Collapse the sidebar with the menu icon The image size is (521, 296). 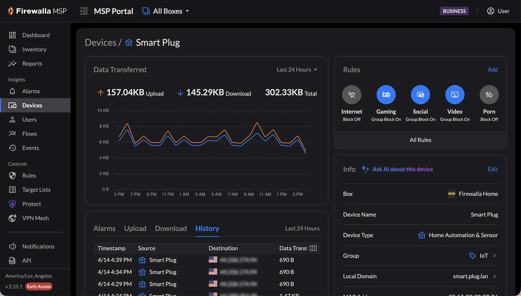click(x=84, y=11)
